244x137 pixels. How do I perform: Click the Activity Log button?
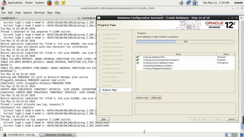pos(141,97)
